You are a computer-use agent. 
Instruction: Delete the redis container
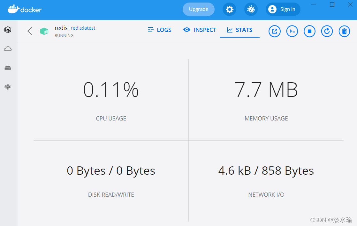(344, 31)
